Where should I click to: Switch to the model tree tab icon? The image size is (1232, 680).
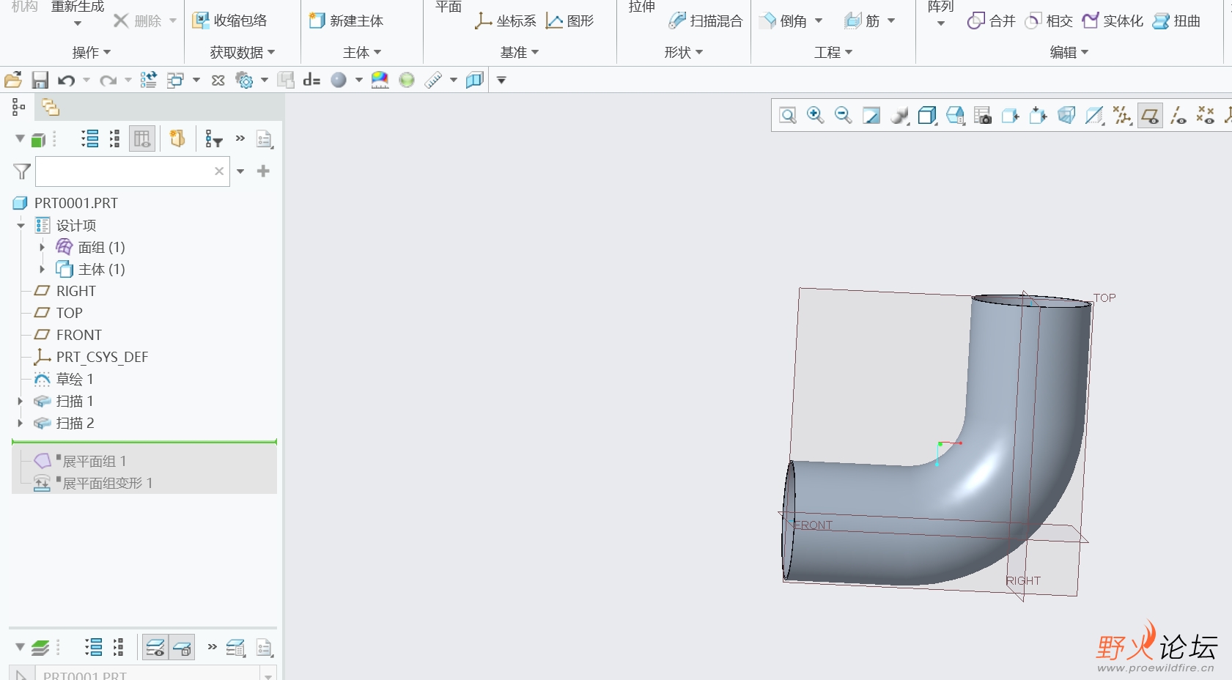point(18,108)
